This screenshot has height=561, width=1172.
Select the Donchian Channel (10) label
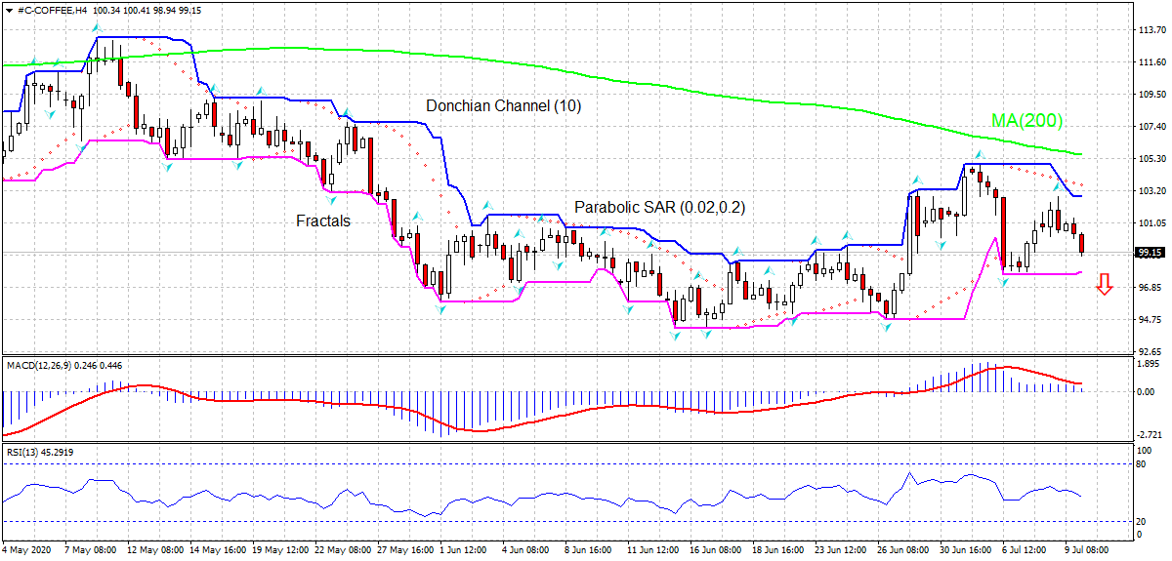pos(503,106)
